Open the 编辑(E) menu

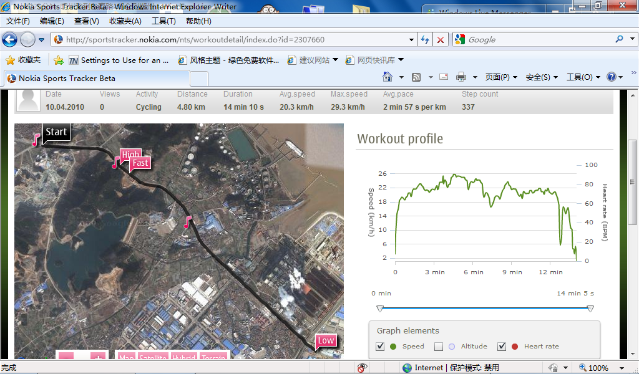tap(52, 21)
